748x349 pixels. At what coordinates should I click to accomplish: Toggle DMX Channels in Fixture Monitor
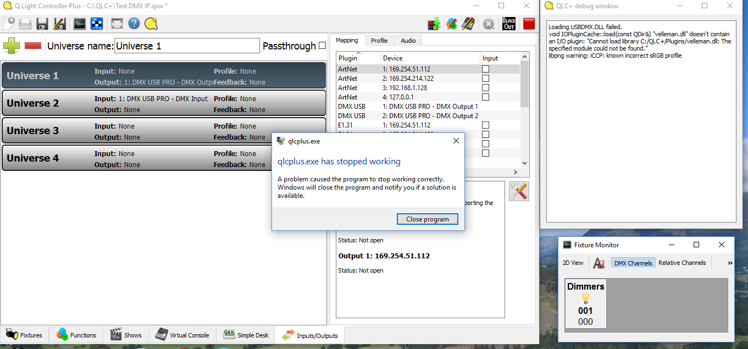pyautogui.click(x=633, y=263)
